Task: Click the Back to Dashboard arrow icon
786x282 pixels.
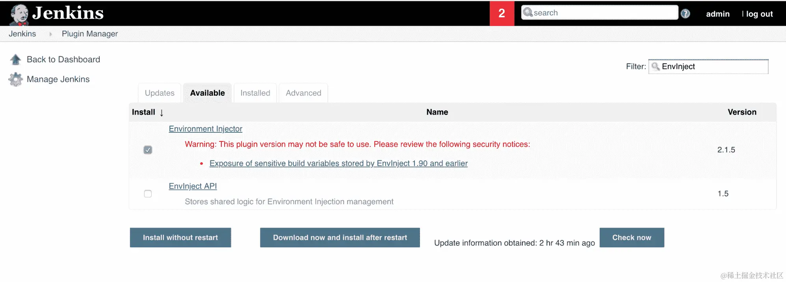Action: click(x=15, y=59)
